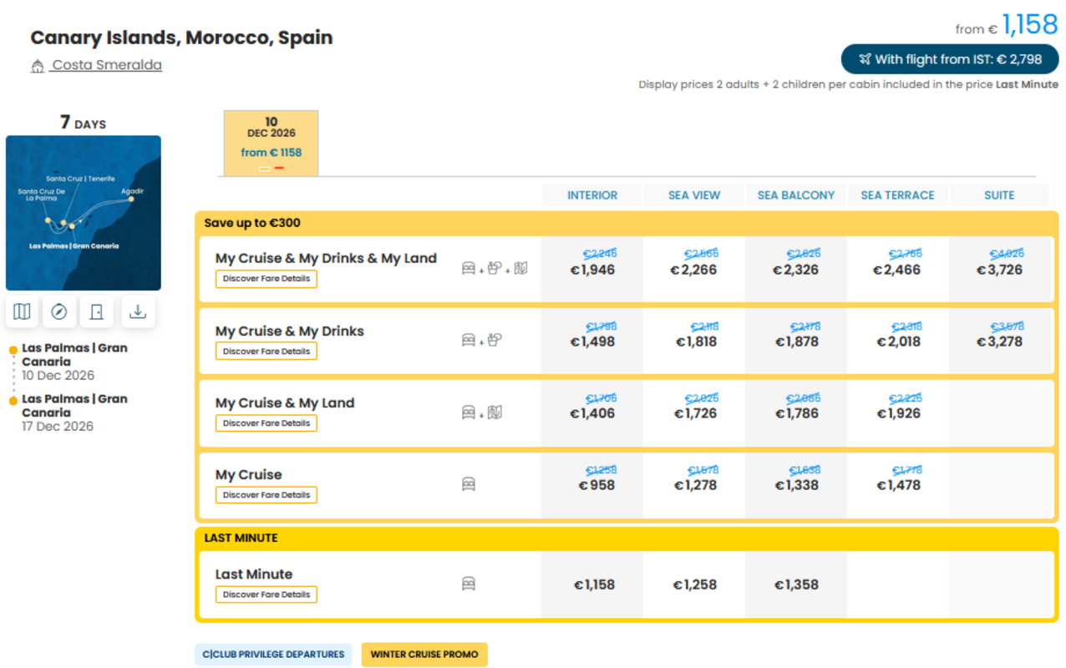1066x668 pixels.
Task: Click the cabin door icon
Action: pyautogui.click(x=97, y=311)
